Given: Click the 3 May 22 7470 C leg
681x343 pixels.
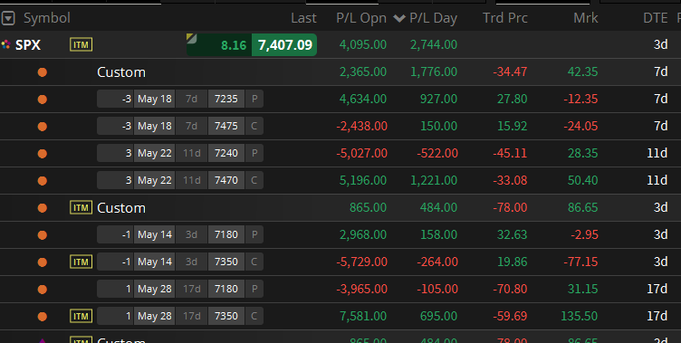Looking at the screenshot, I should click(180, 180).
